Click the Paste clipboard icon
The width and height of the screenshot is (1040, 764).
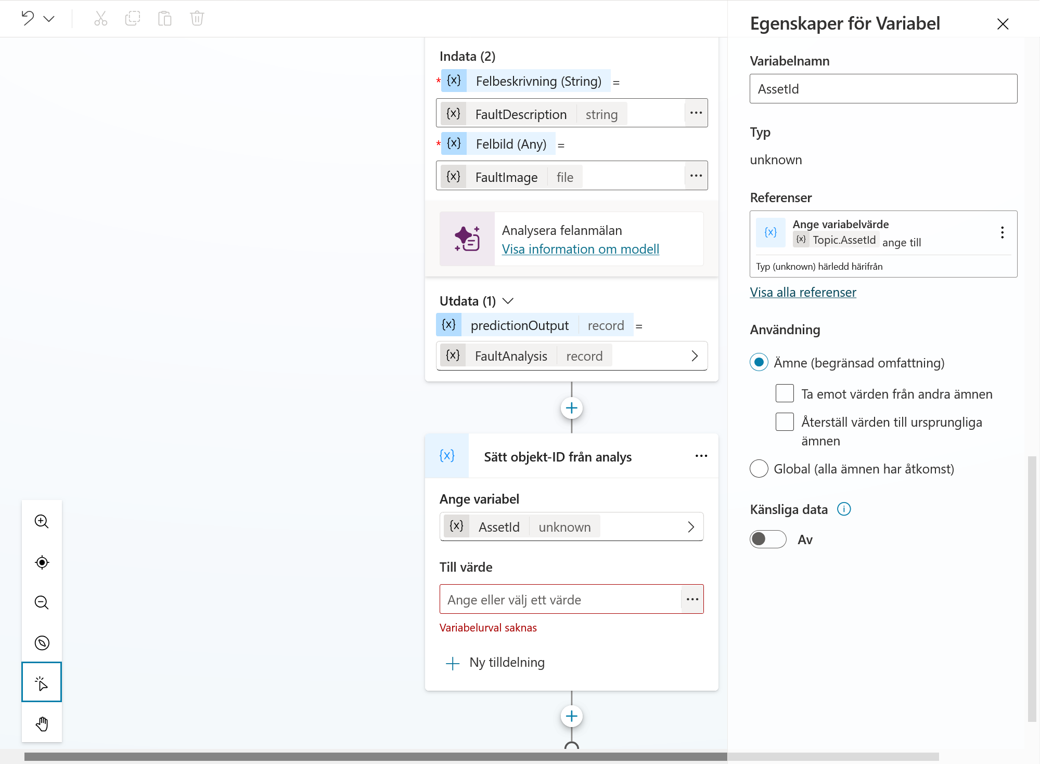tap(165, 19)
